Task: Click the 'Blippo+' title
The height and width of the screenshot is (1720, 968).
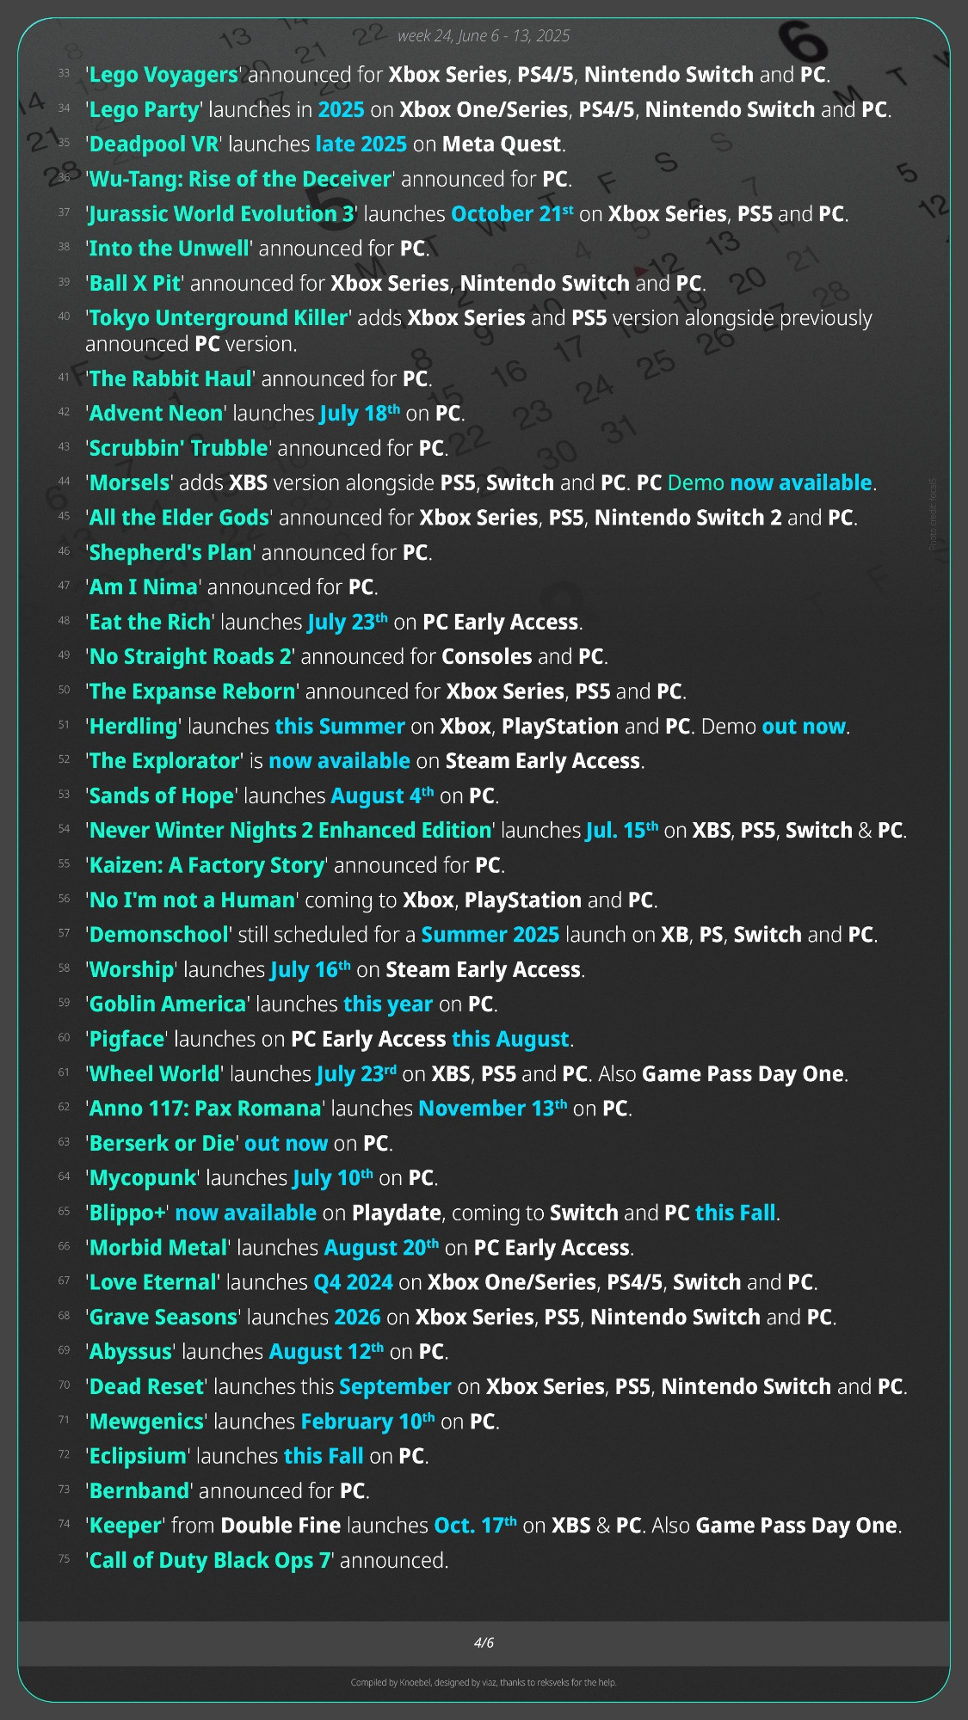Action: 127,1213
